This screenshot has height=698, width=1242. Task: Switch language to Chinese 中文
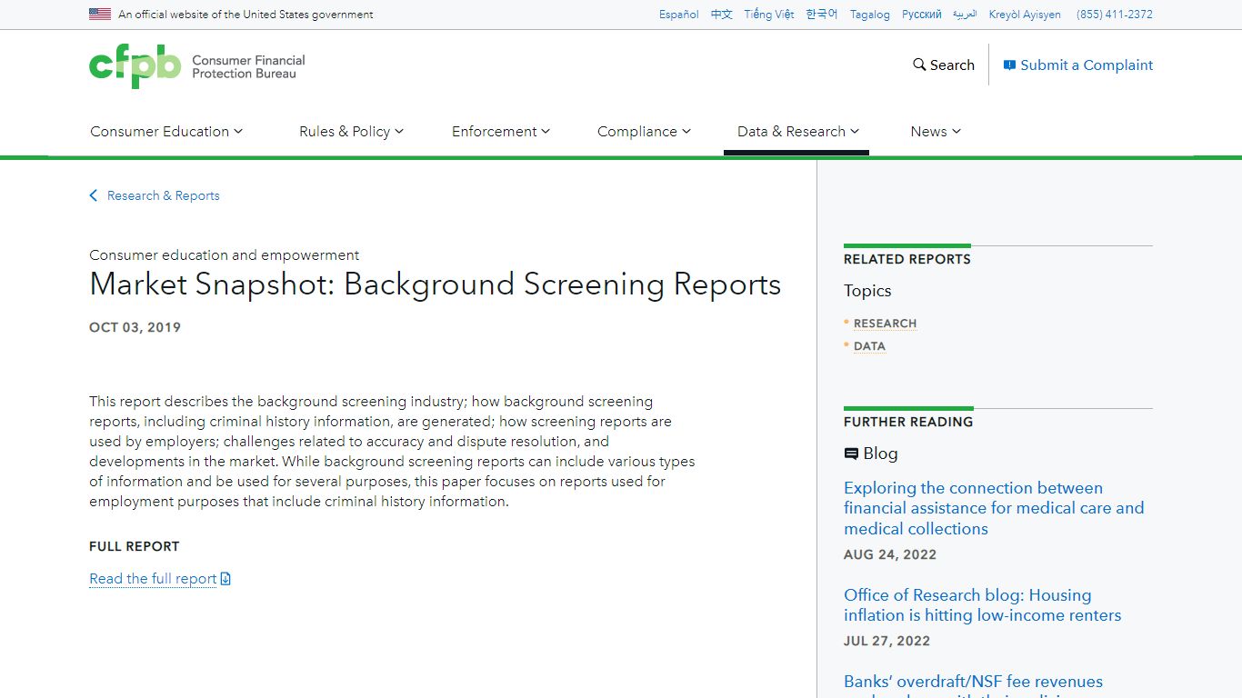722,15
